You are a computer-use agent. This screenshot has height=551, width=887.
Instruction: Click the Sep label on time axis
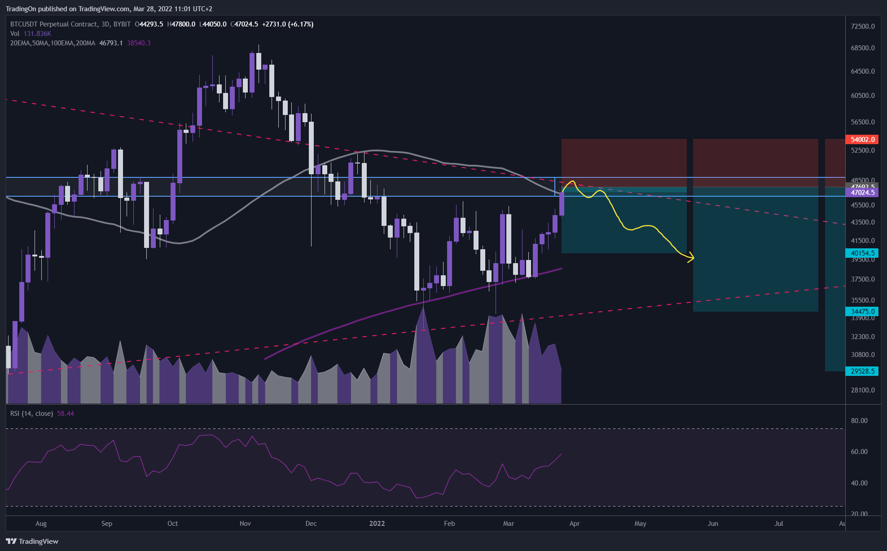(107, 524)
